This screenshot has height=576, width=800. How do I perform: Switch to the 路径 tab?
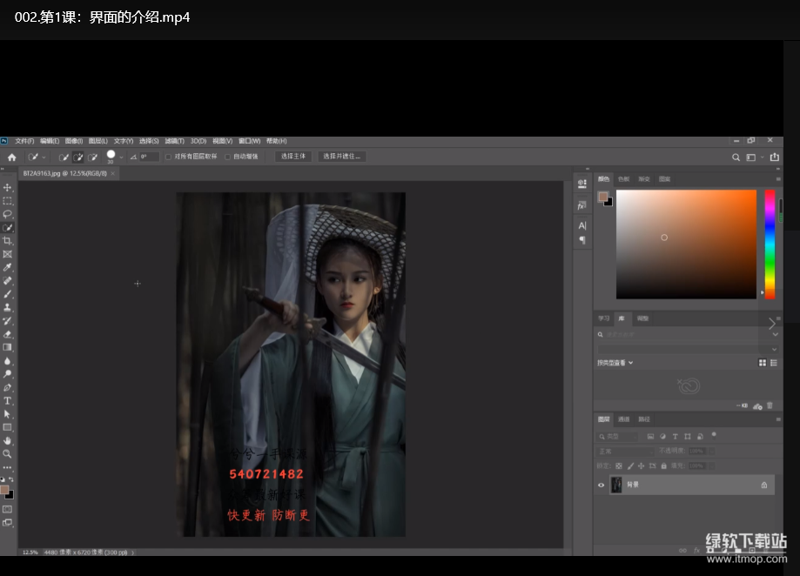(x=644, y=419)
